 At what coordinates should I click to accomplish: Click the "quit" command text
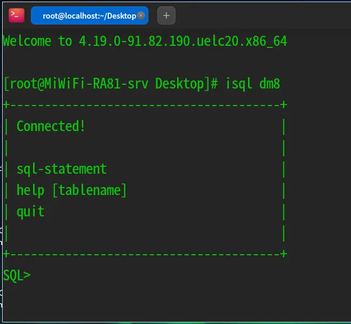pyautogui.click(x=30, y=212)
